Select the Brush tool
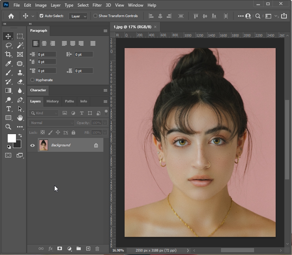This screenshot has width=292, height=255. (x=8, y=72)
